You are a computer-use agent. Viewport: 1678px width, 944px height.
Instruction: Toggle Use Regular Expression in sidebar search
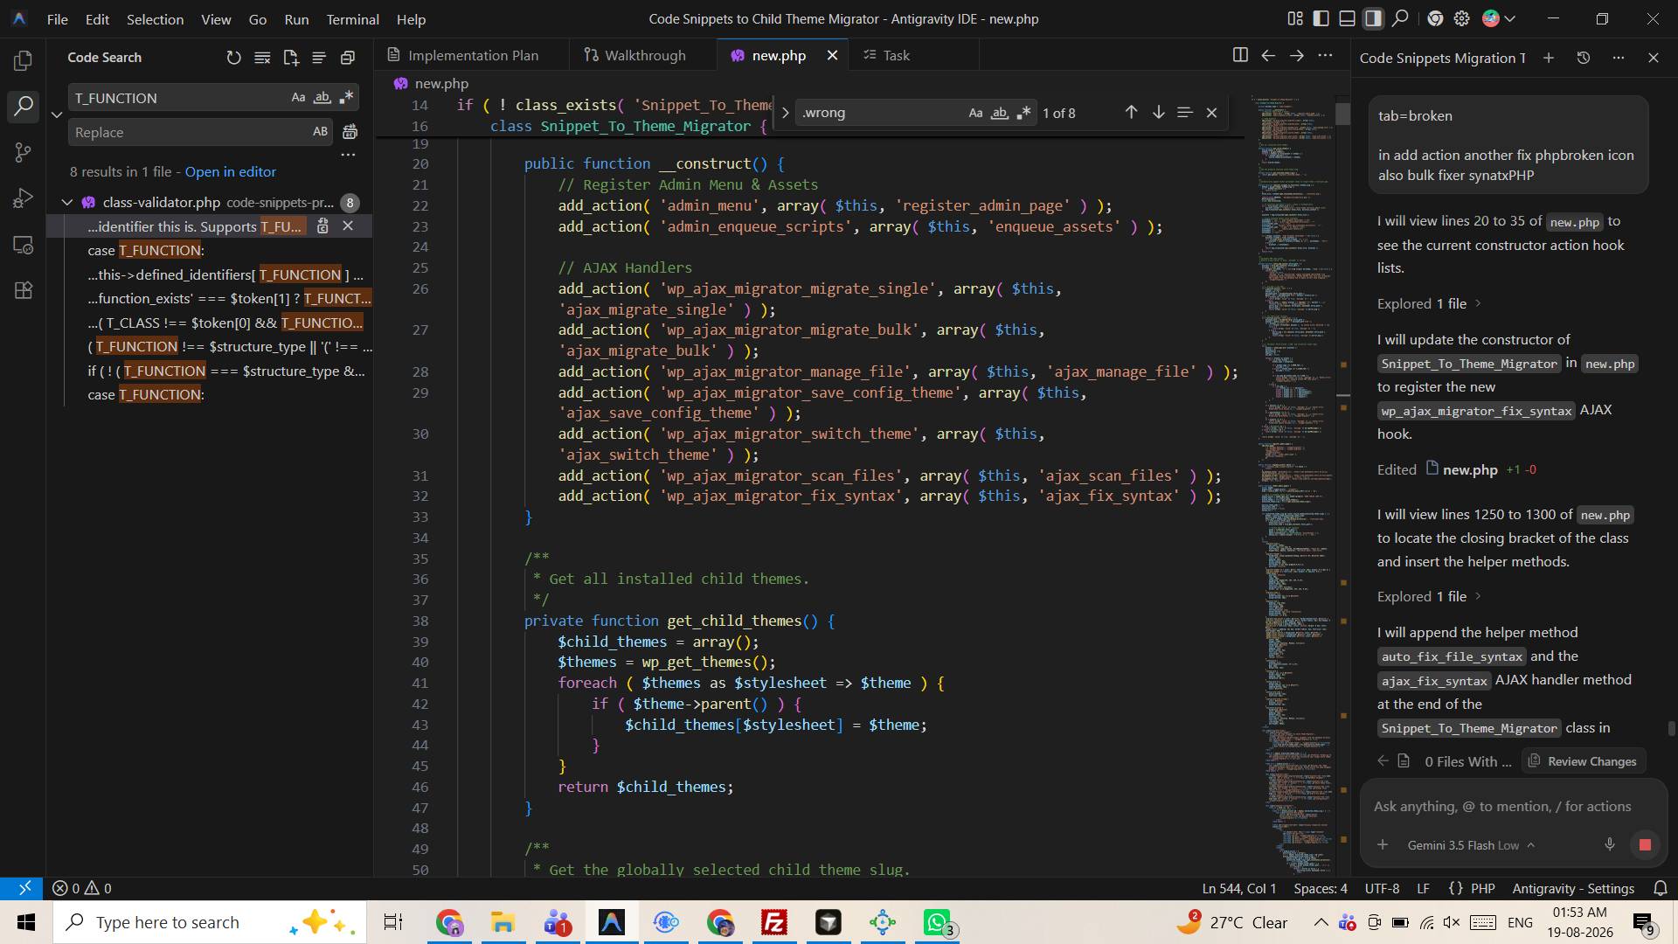pos(347,98)
